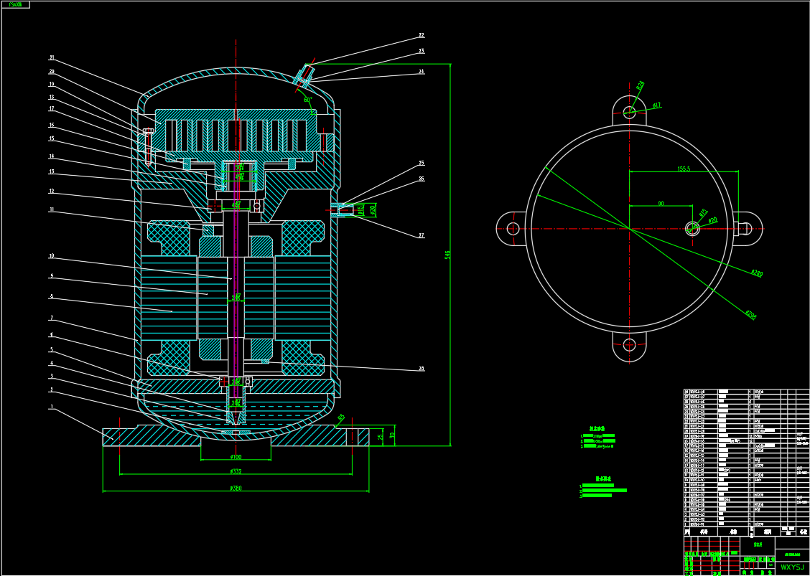Click the 90 dimension in plan view
This screenshot has width=810, height=576.
661,204
